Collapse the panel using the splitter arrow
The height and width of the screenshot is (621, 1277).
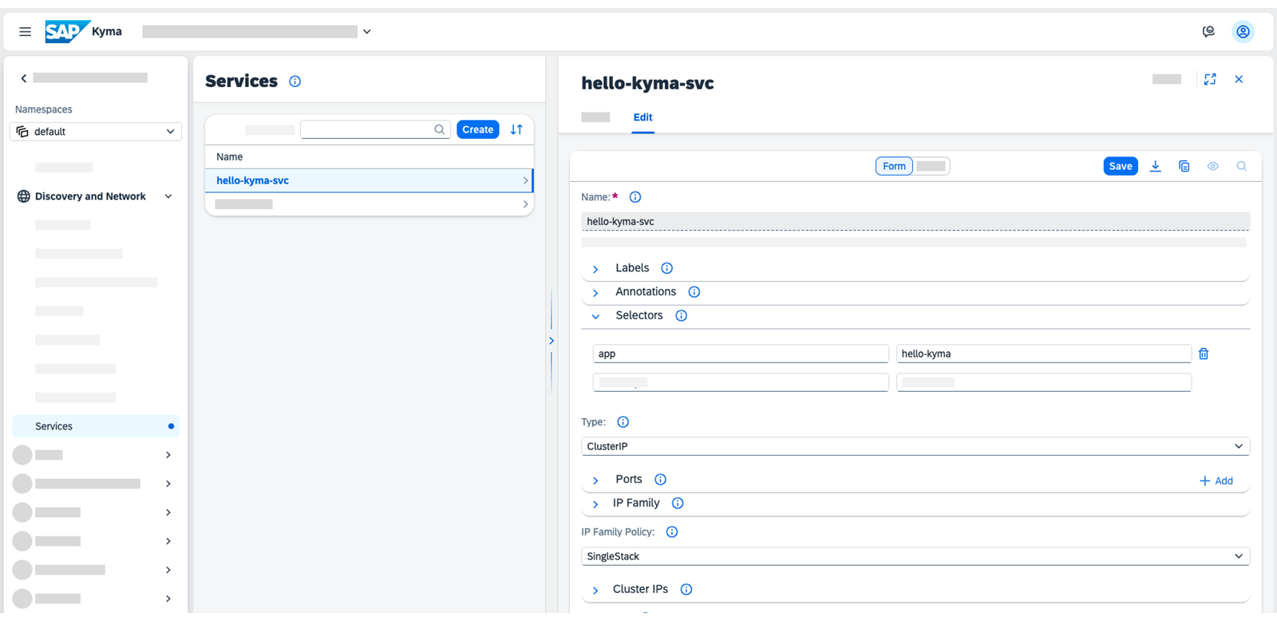[552, 341]
